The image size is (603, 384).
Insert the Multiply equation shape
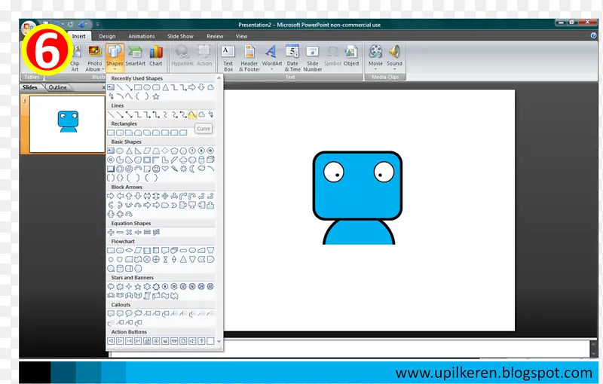129,232
